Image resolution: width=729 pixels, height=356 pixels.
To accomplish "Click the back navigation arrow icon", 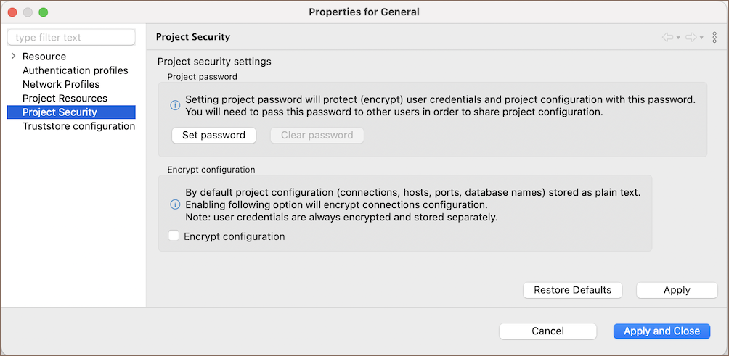I will [x=667, y=37].
